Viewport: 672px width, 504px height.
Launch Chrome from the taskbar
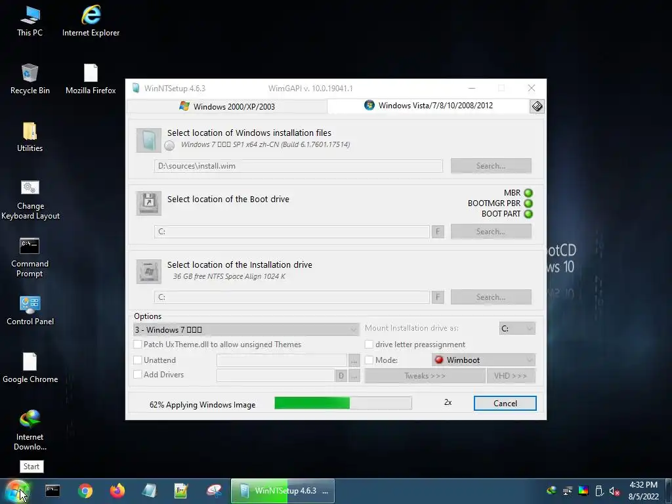85,491
